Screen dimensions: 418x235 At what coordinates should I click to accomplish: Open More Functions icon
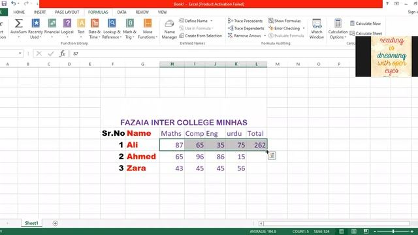coord(148,23)
